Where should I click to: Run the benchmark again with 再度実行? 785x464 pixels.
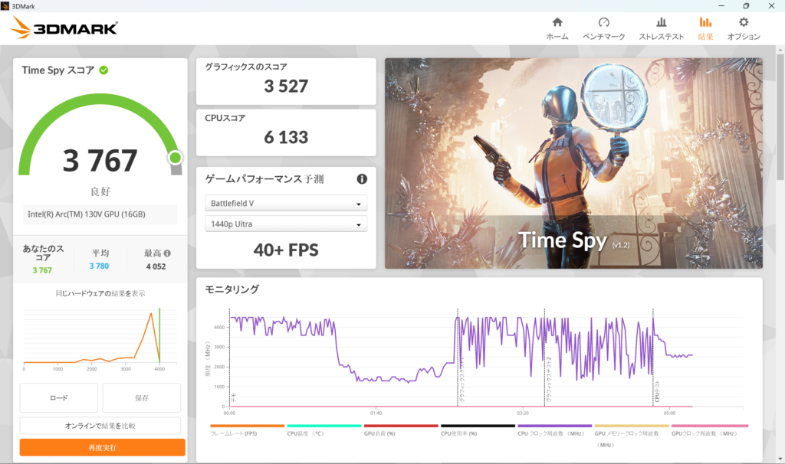point(102,447)
